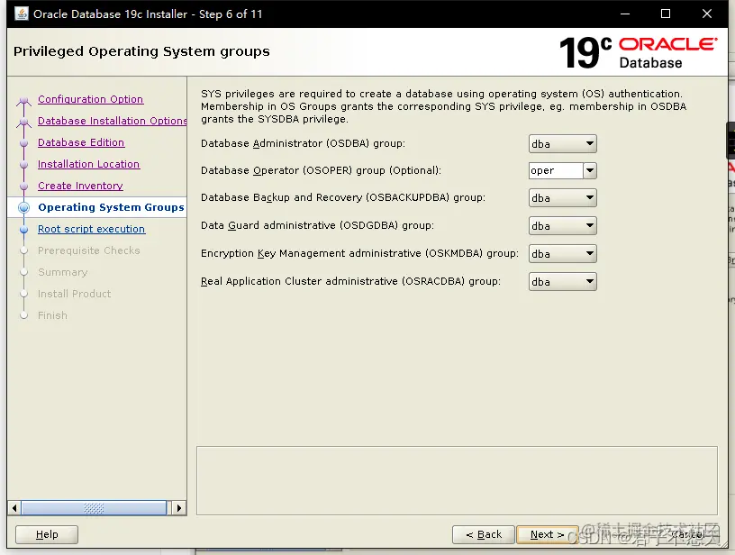Screen dimensions: 735x555
Task: Click the Help button
Action: coord(47,534)
